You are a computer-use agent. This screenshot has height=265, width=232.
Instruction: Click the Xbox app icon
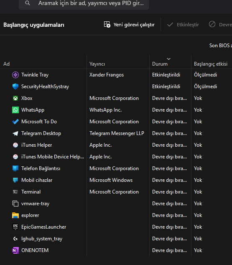coord(15,98)
